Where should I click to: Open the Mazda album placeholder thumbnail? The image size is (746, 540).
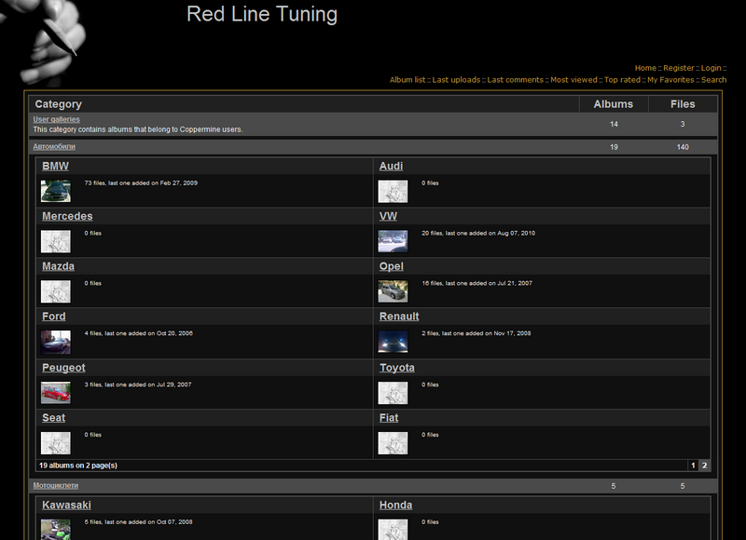pyautogui.click(x=56, y=291)
